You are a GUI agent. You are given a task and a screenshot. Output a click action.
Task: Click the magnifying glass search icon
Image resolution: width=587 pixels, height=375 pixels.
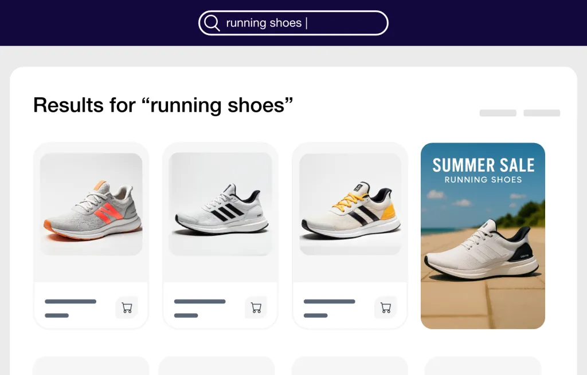coord(212,23)
